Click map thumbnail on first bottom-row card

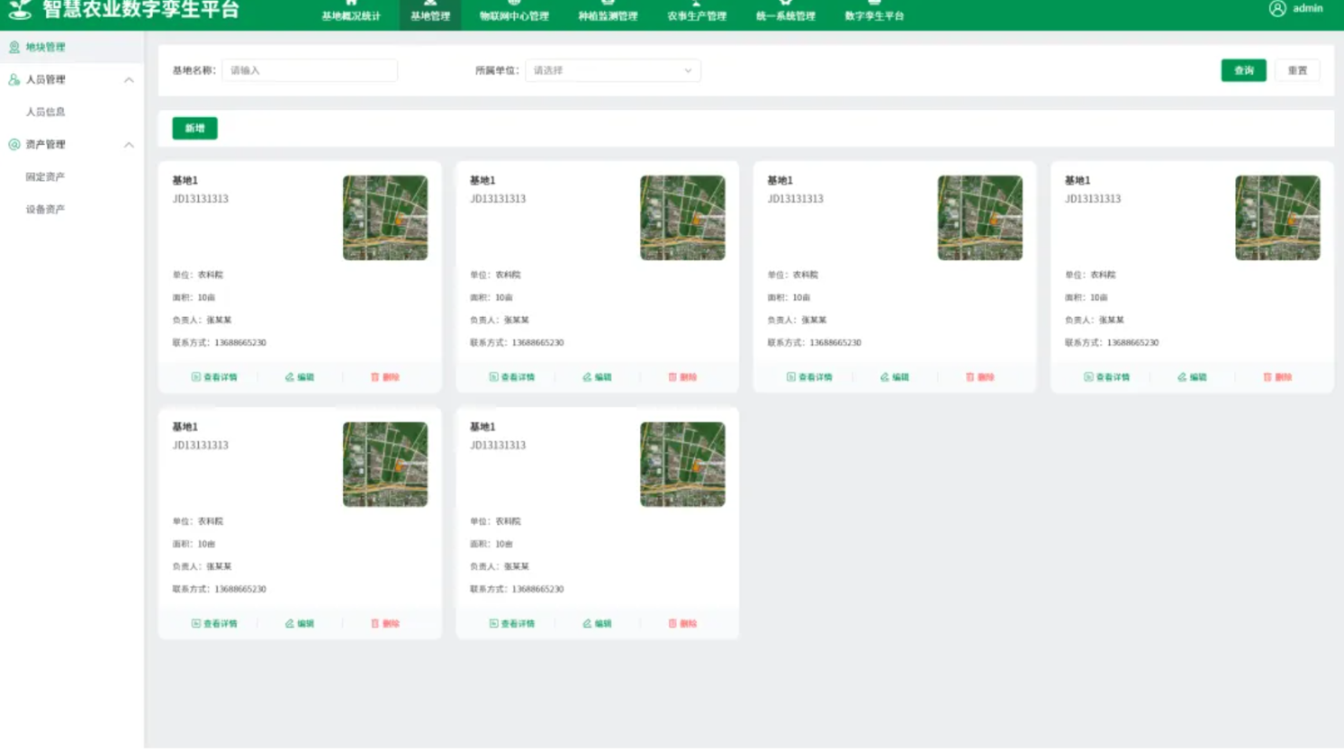coord(385,465)
